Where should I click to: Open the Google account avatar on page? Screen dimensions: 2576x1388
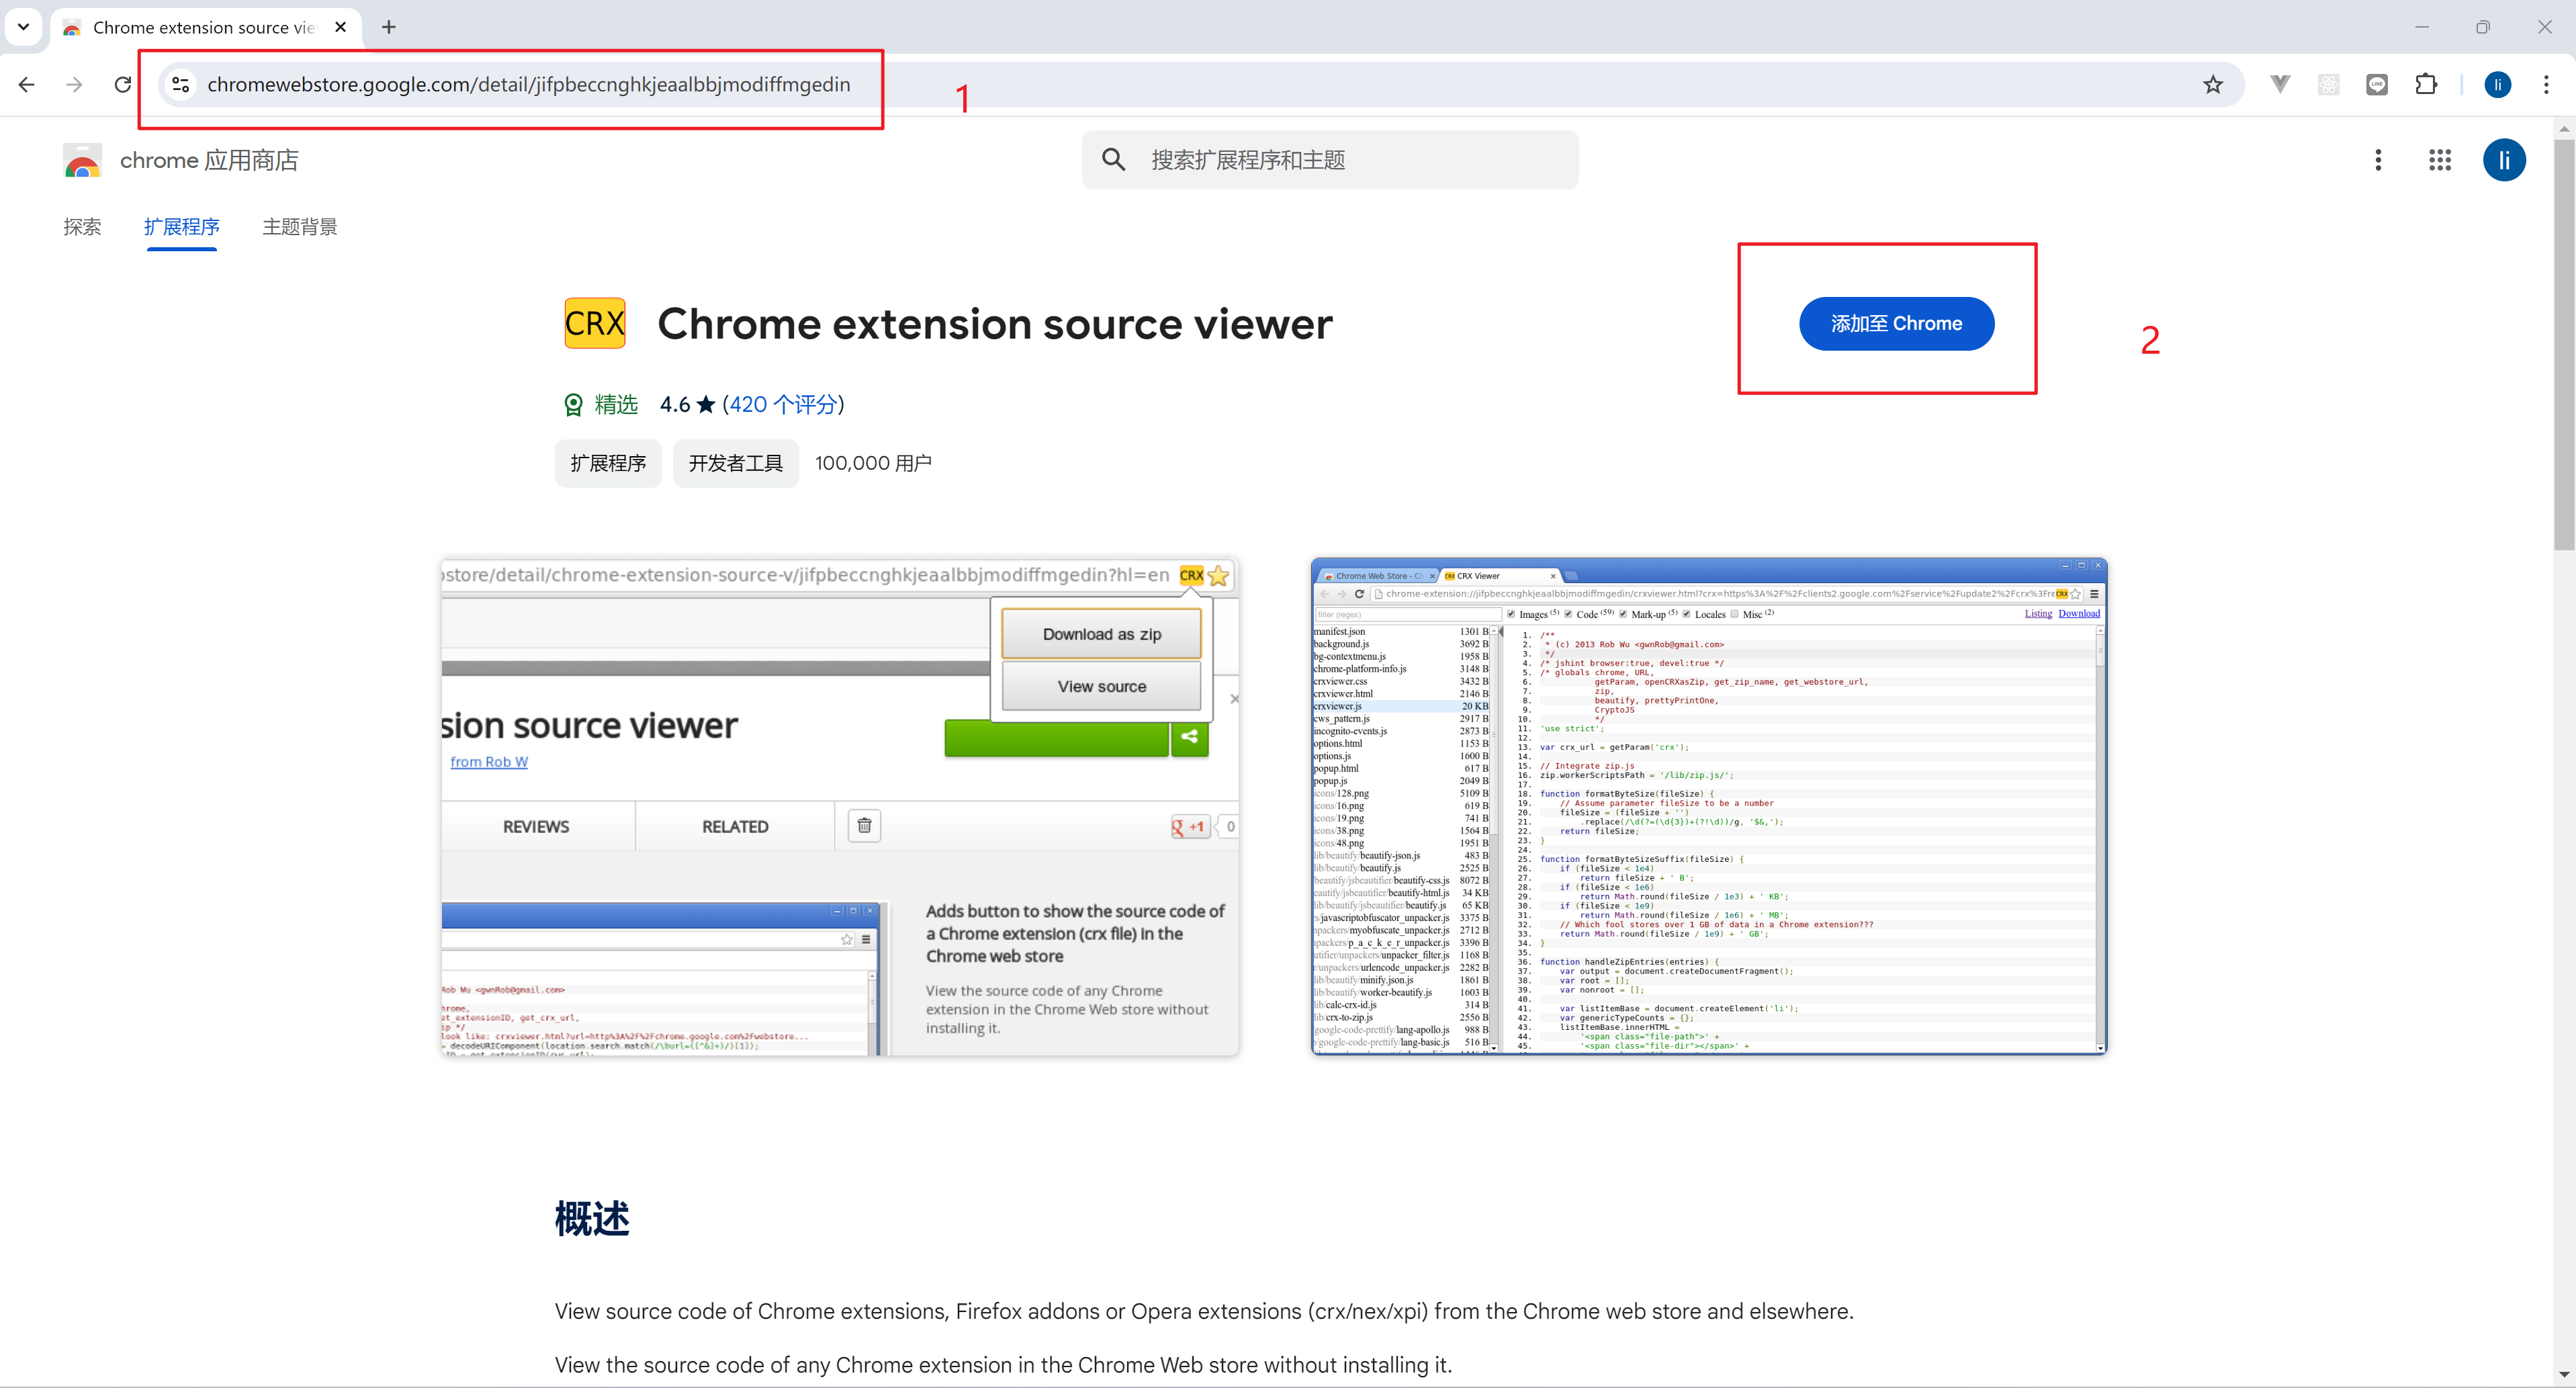(2504, 160)
